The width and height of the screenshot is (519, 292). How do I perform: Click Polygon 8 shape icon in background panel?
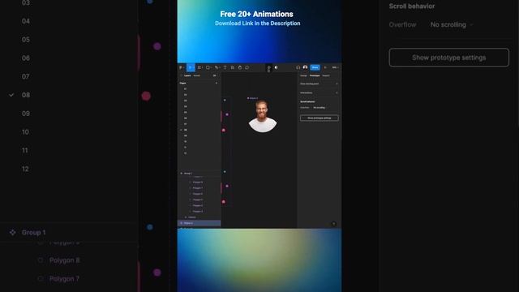click(41, 260)
